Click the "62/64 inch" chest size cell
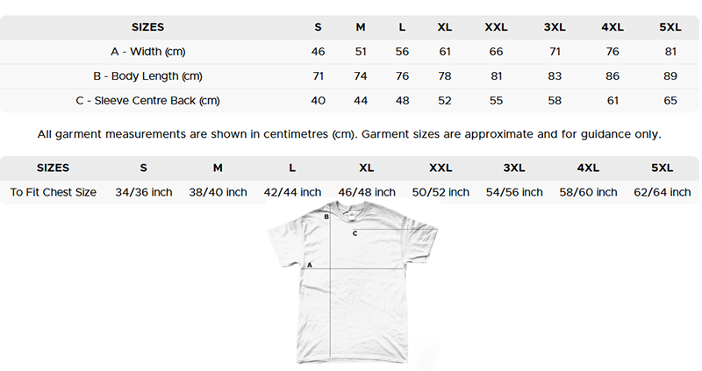 [x=662, y=192]
